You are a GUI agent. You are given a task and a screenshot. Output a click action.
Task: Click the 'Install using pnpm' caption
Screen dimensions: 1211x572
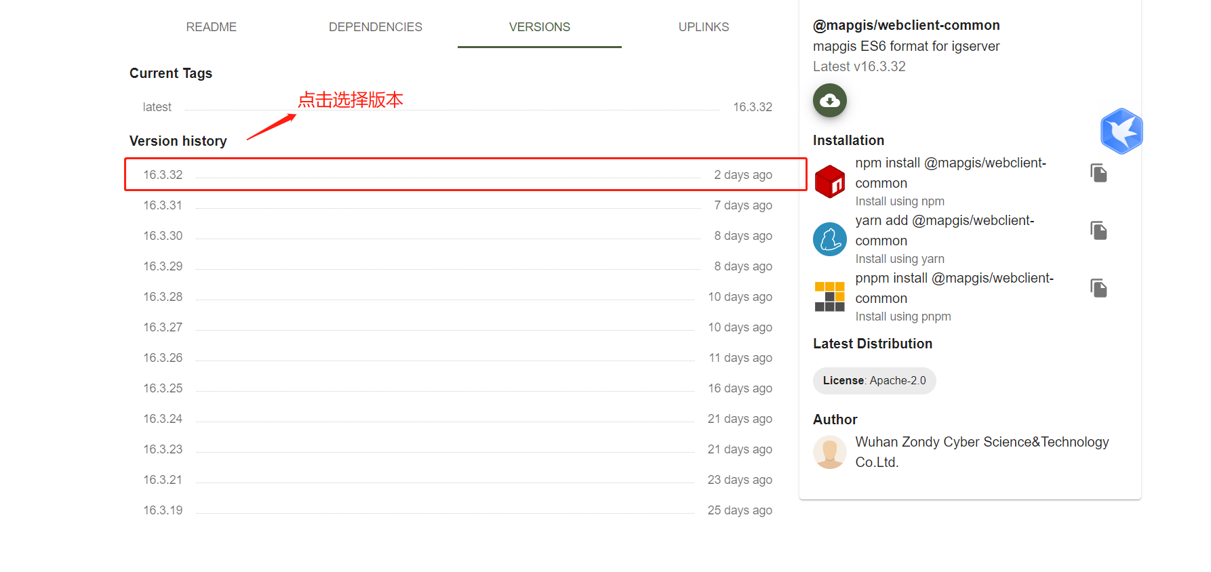903,316
